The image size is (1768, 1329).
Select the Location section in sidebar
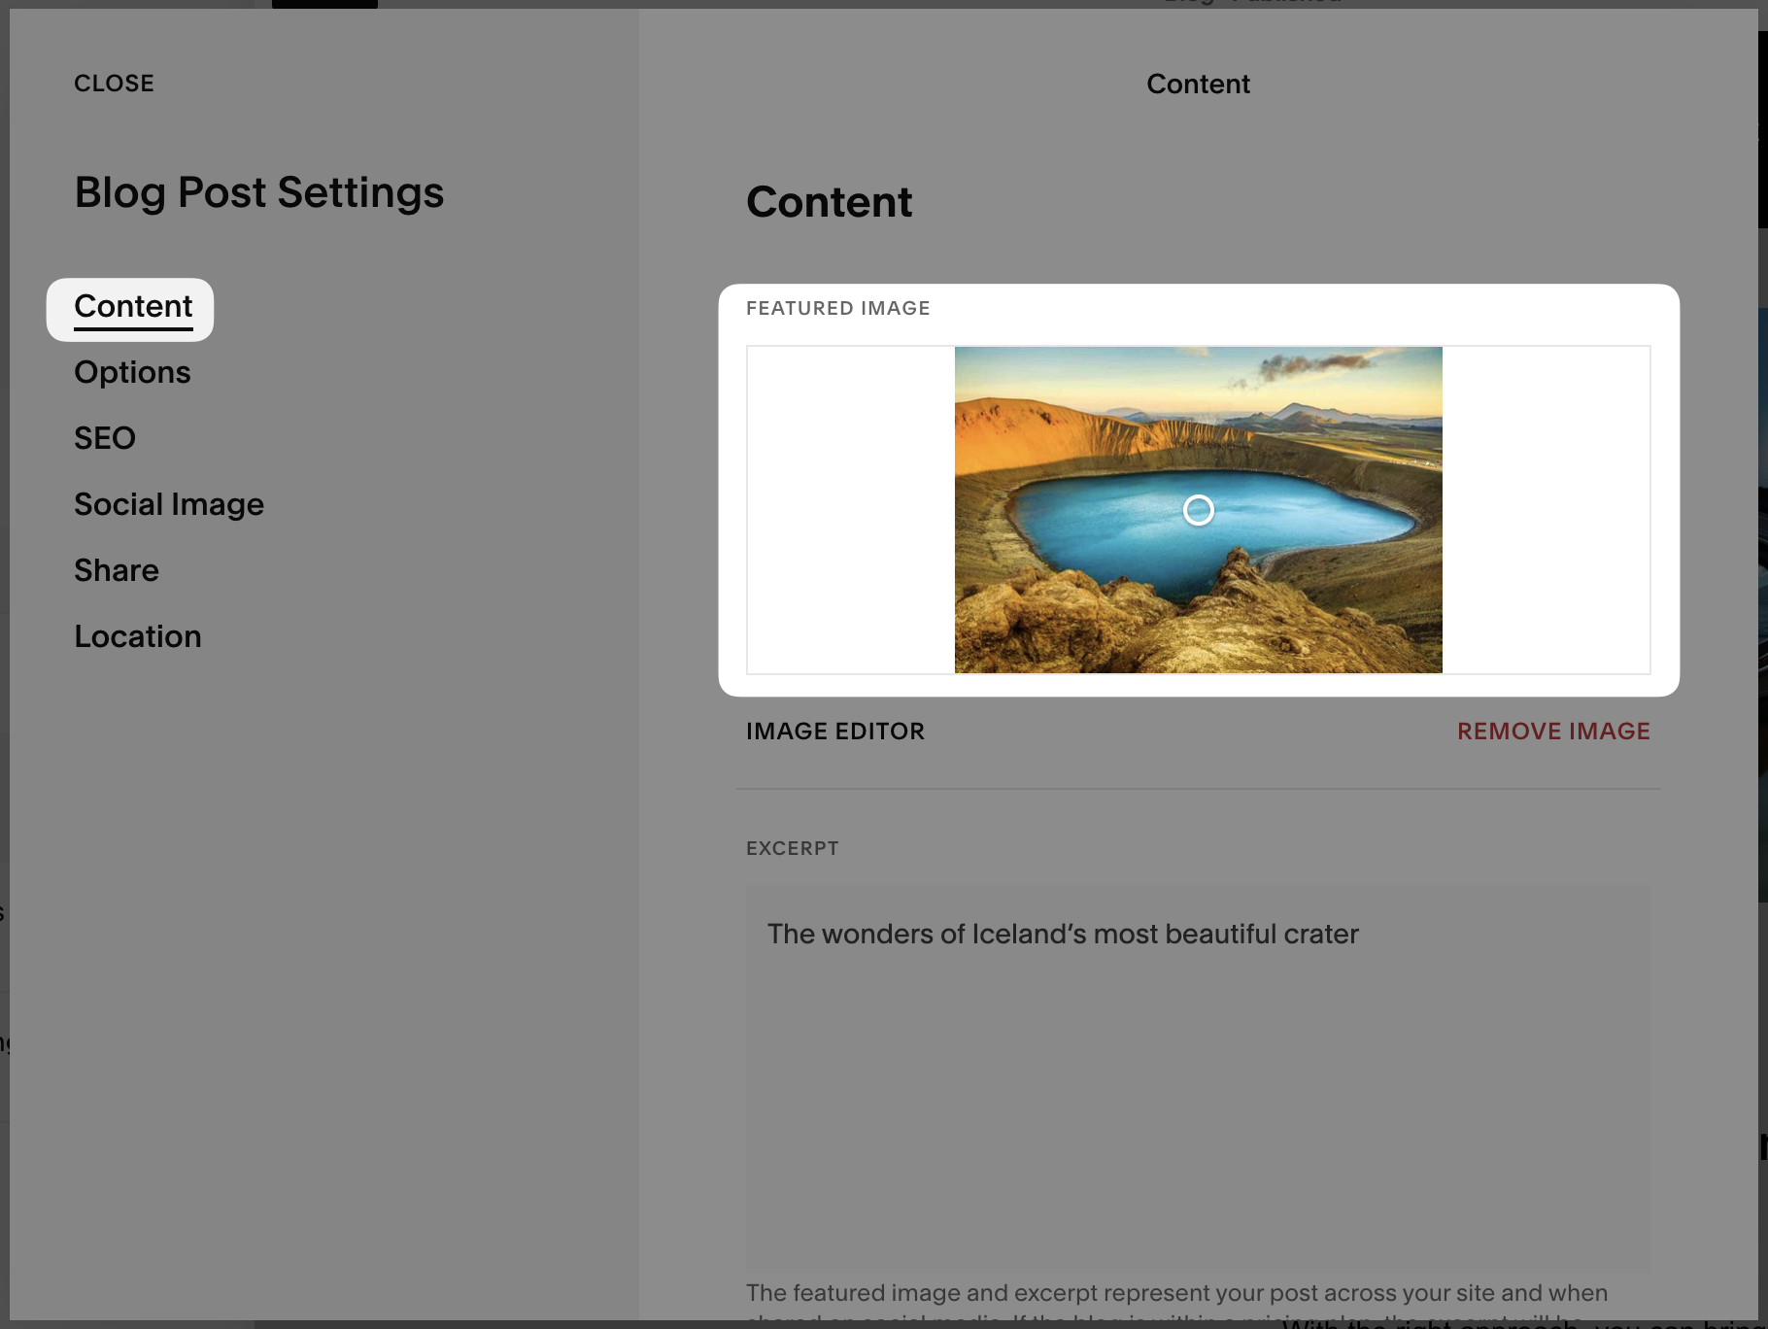point(138,637)
